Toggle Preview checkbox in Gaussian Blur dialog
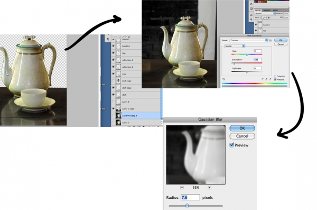The image size is (317, 210). [x=232, y=145]
